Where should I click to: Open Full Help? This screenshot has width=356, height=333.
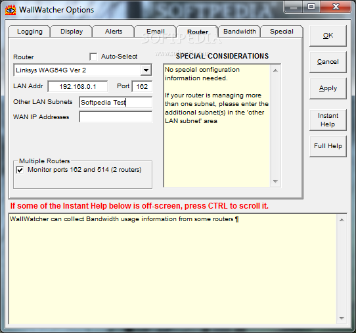(x=328, y=146)
